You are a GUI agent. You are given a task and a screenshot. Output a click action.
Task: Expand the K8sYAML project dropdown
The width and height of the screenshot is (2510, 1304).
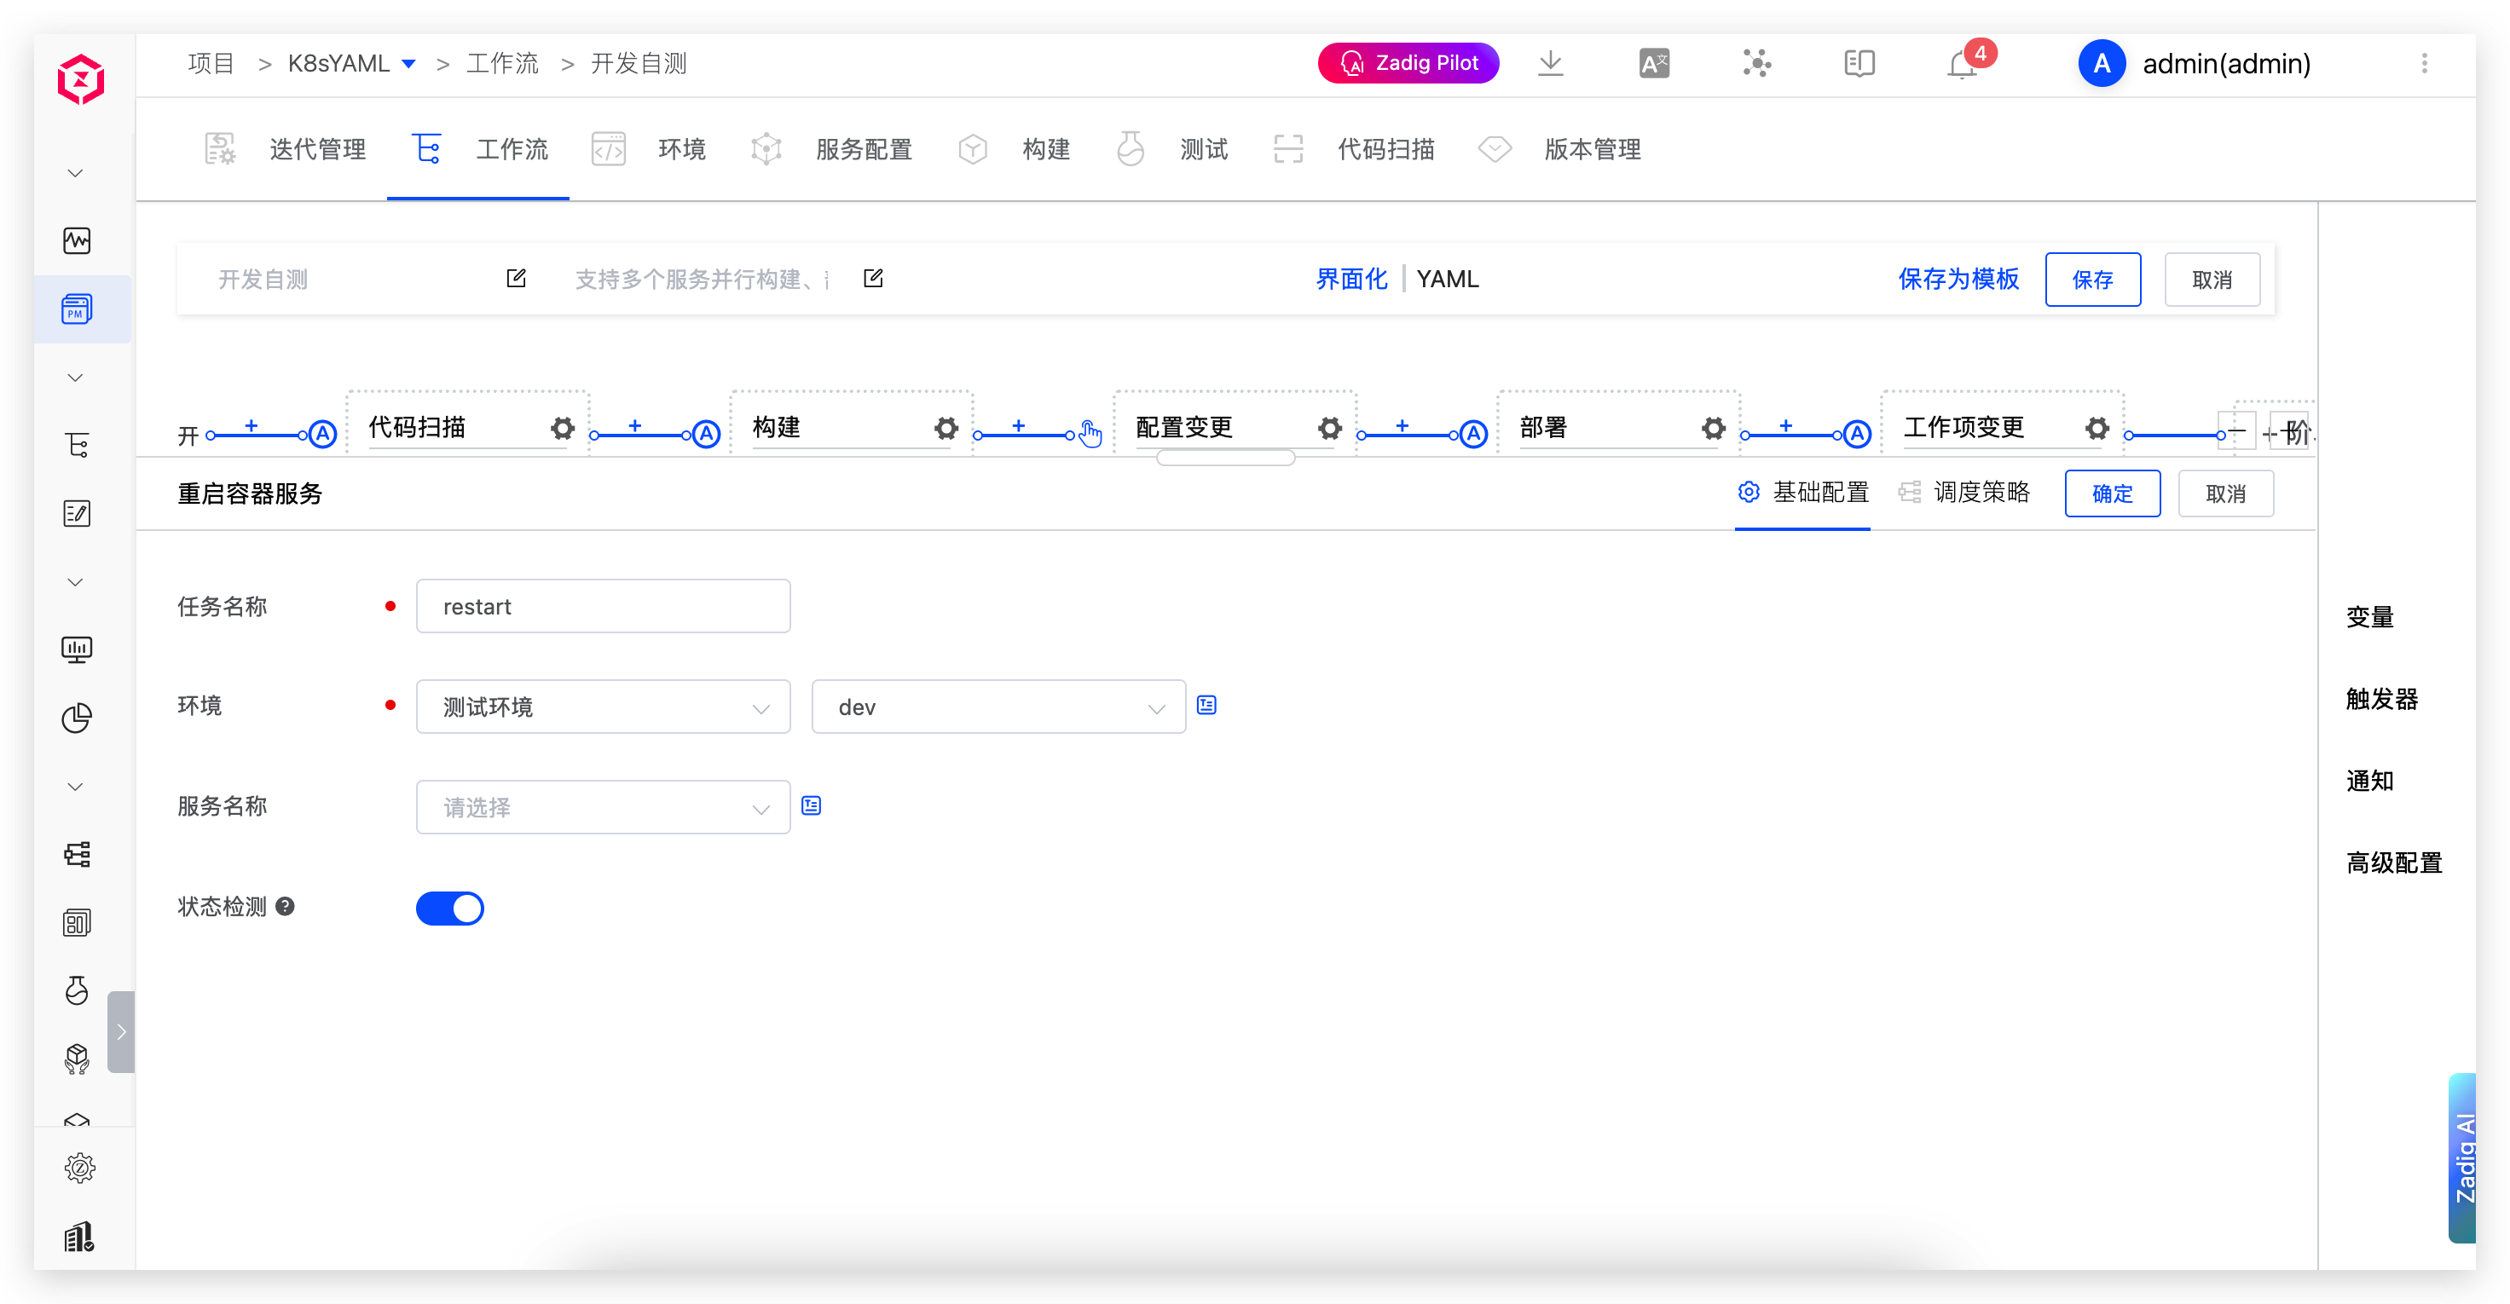410,62
